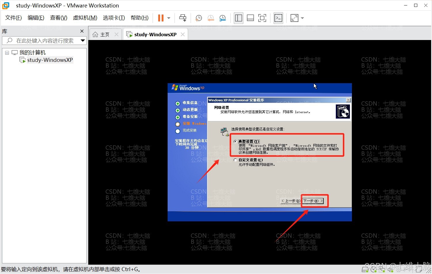Click the 动态更新 completed step indicator
Screen dimensions: 432x274
(x=178, y=110)
